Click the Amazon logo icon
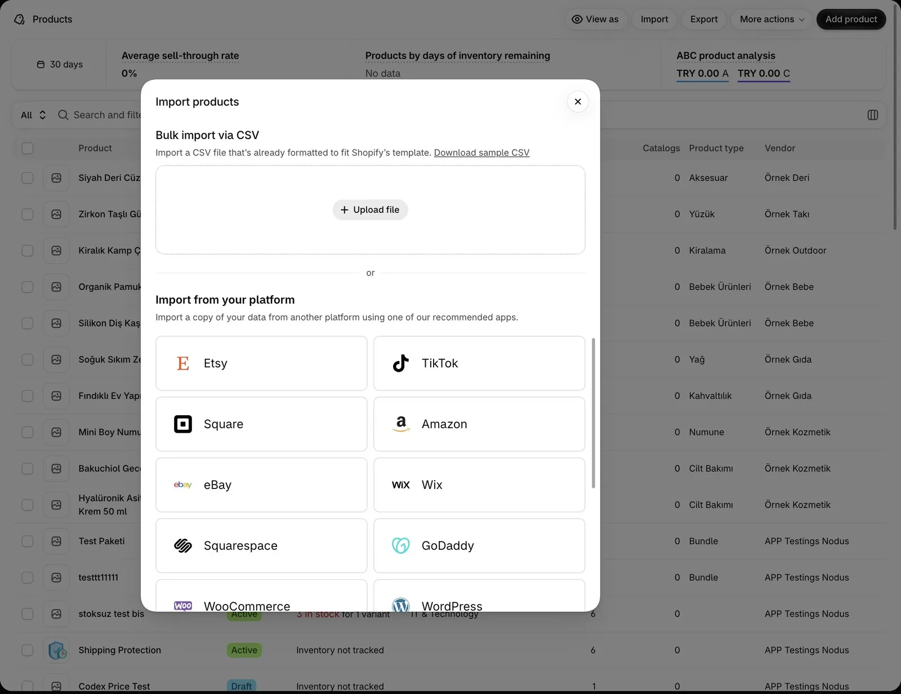901x694 pixels. coord(401,424)
